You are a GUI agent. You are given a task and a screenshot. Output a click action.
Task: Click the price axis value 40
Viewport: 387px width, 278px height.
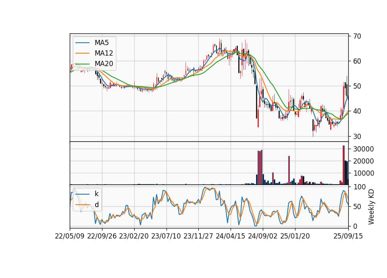(x=357, y=111)
